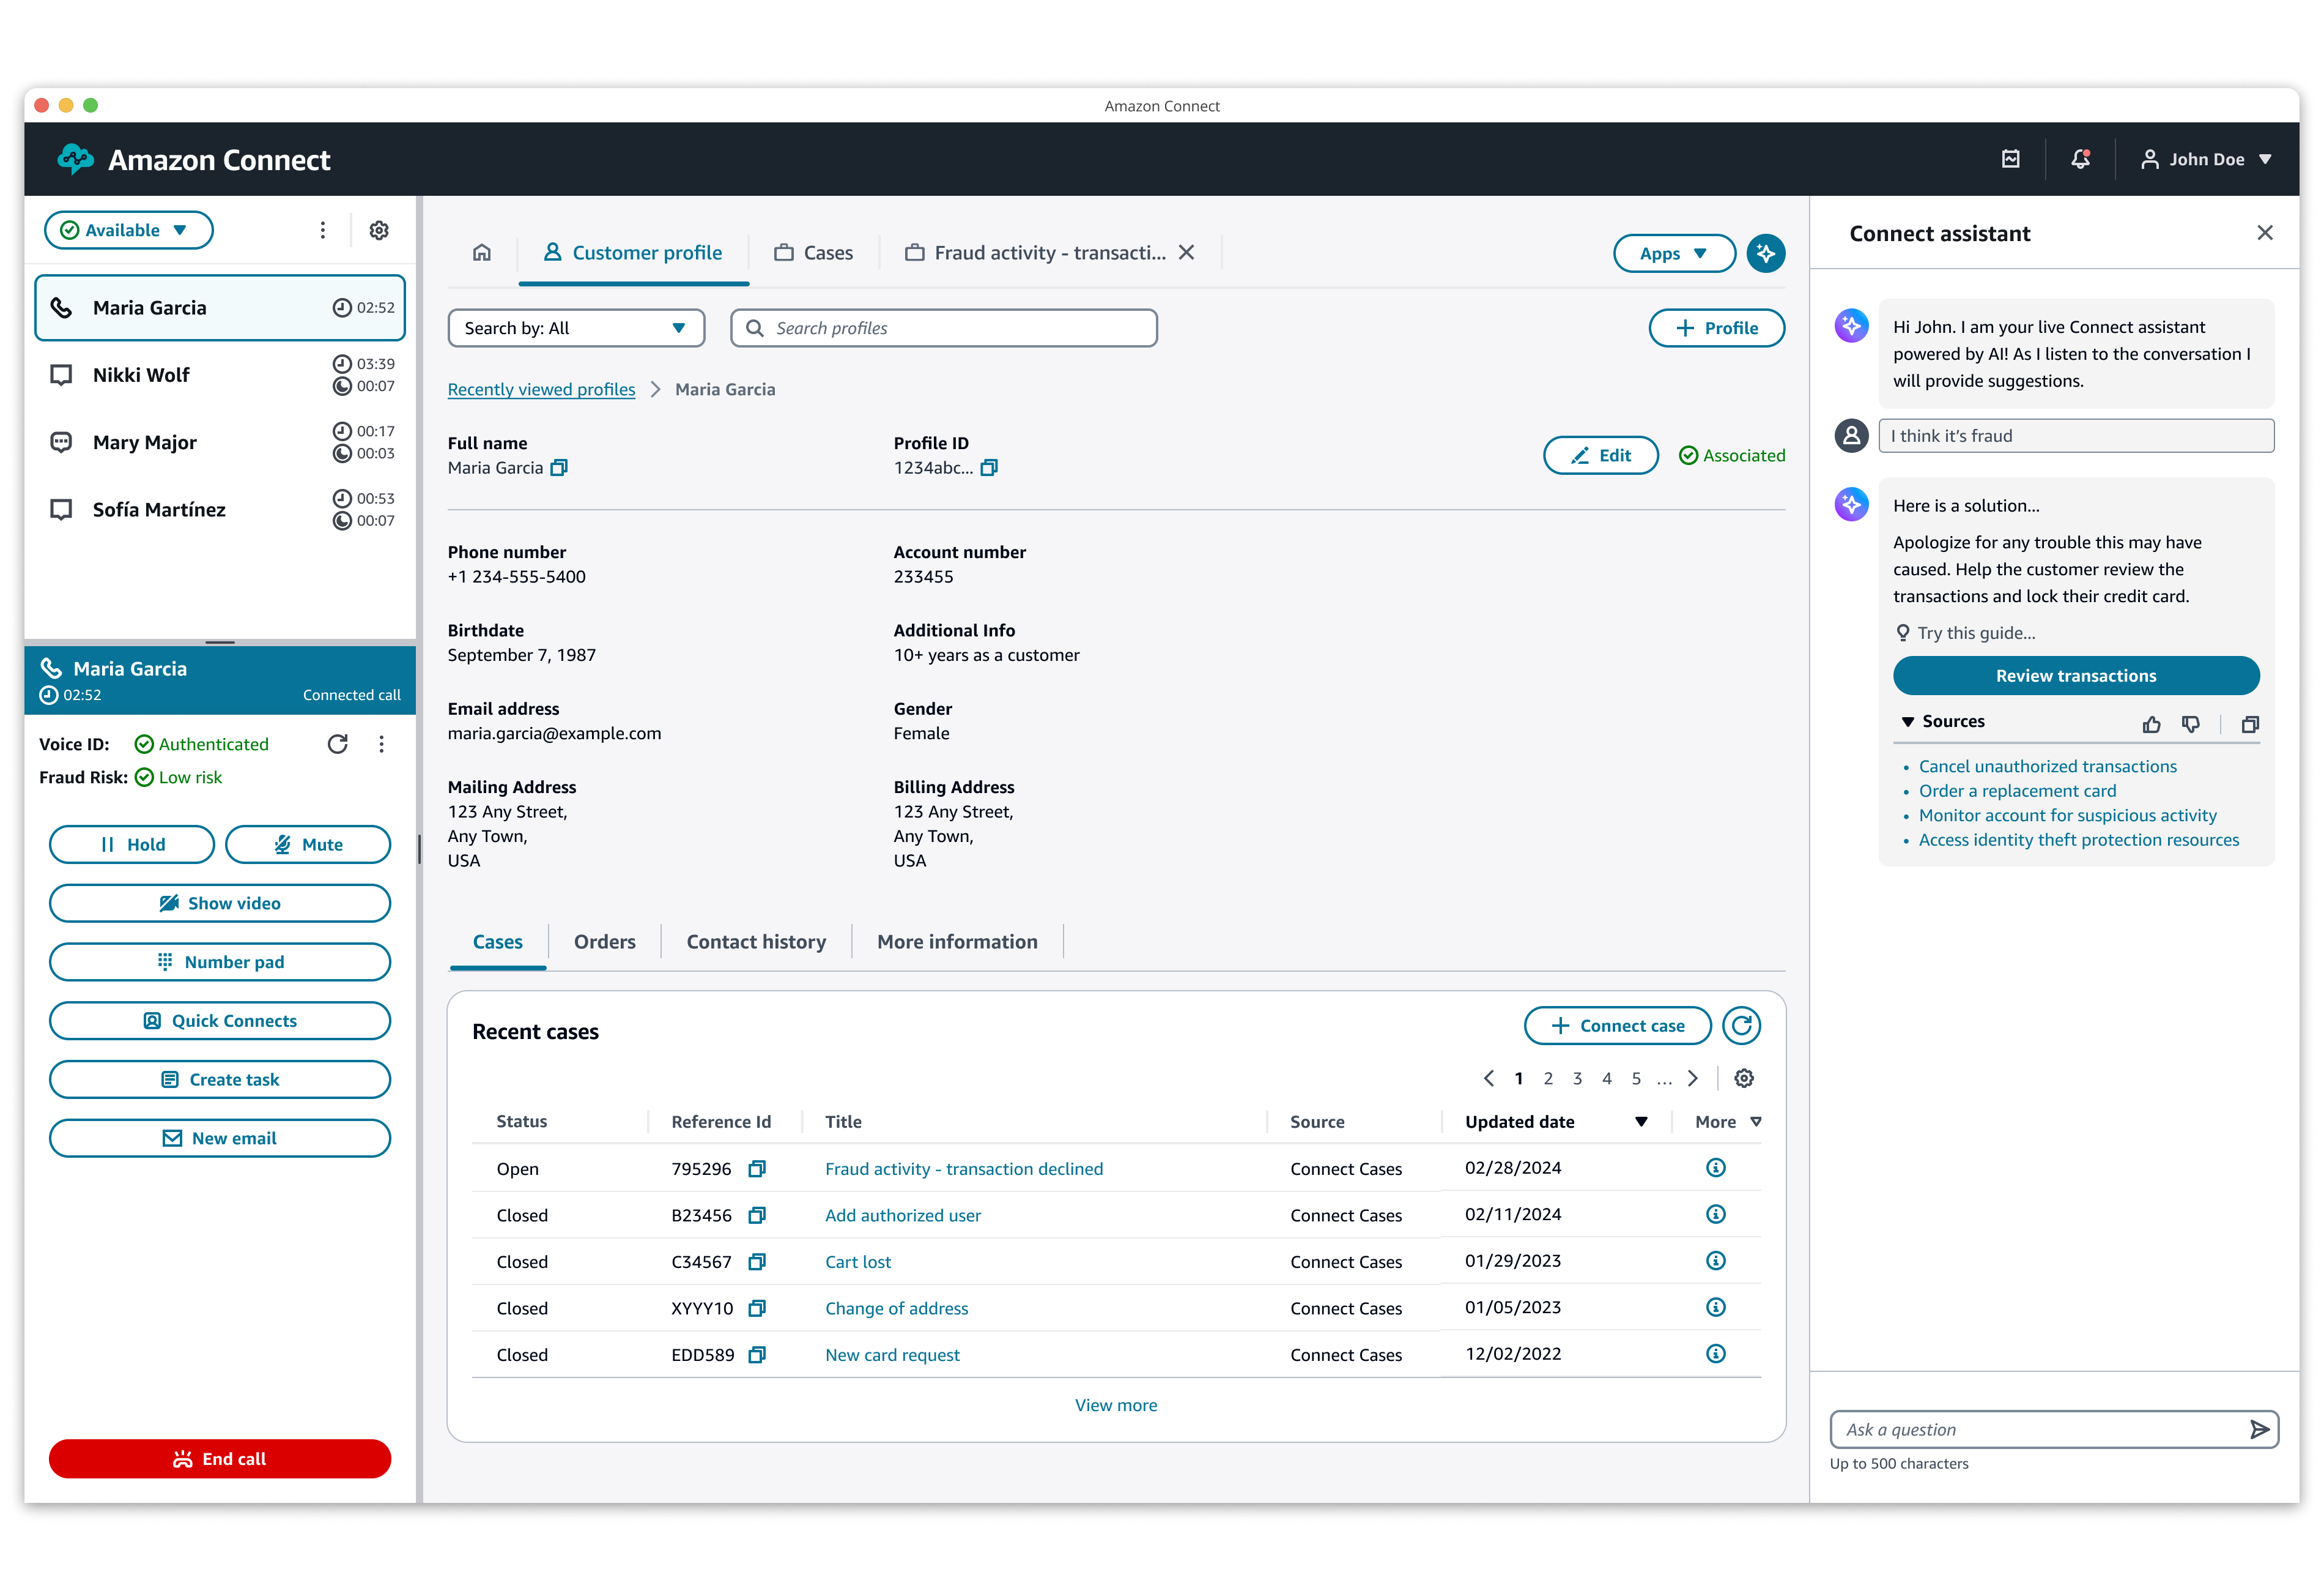Copy the Profile ID value
The image size is (2324, 1591).
[989, 468]
